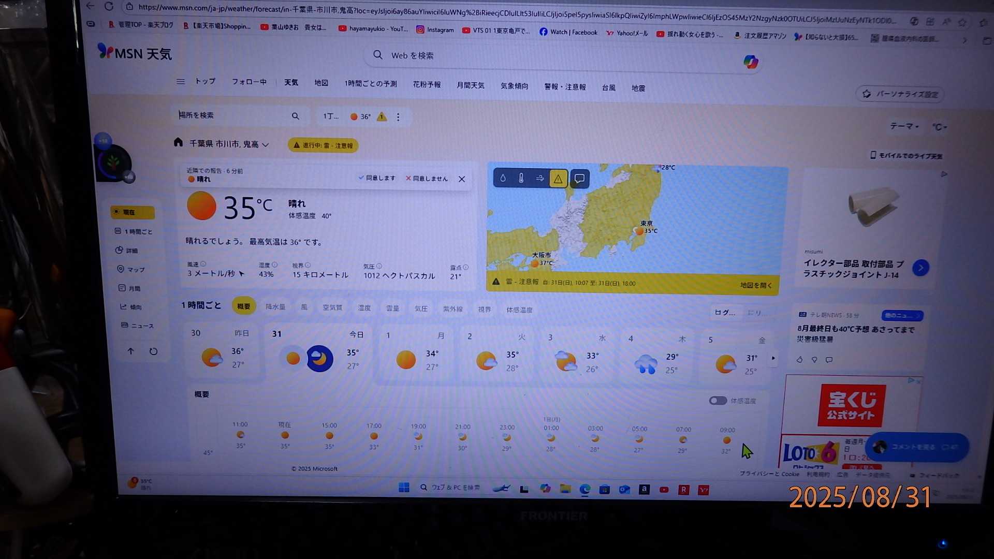This screenshot has height=559, width=994.
Task: Switch to the 降水量 hourly tab
Action: (x=275, y=307)
